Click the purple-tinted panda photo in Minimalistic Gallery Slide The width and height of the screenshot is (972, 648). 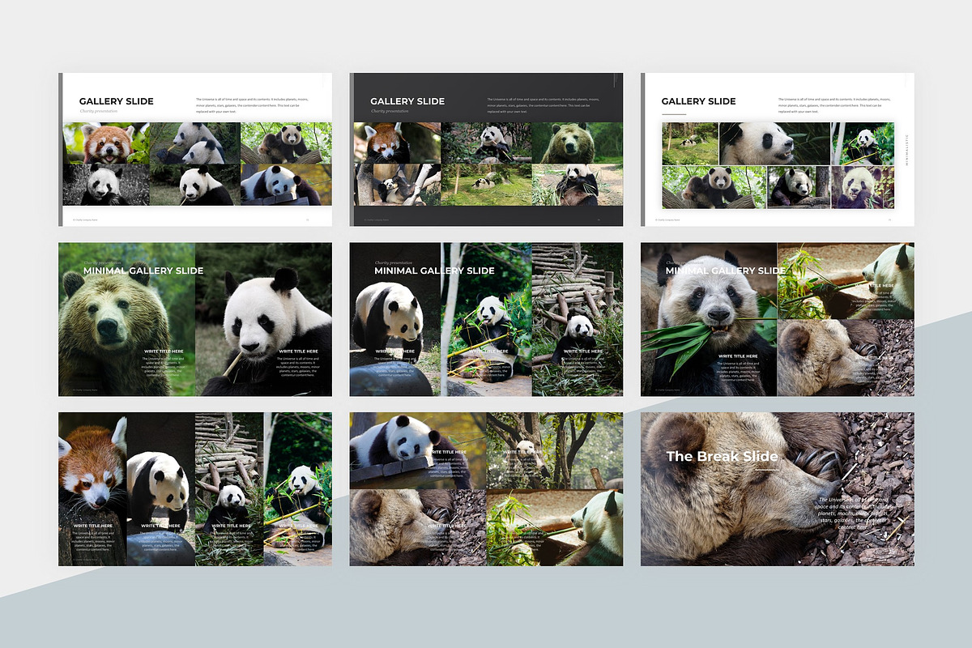[x=863, y=188]
